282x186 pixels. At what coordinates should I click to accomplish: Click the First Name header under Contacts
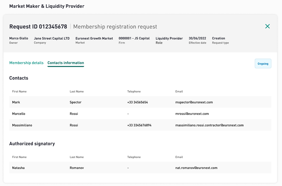point(19,92)
